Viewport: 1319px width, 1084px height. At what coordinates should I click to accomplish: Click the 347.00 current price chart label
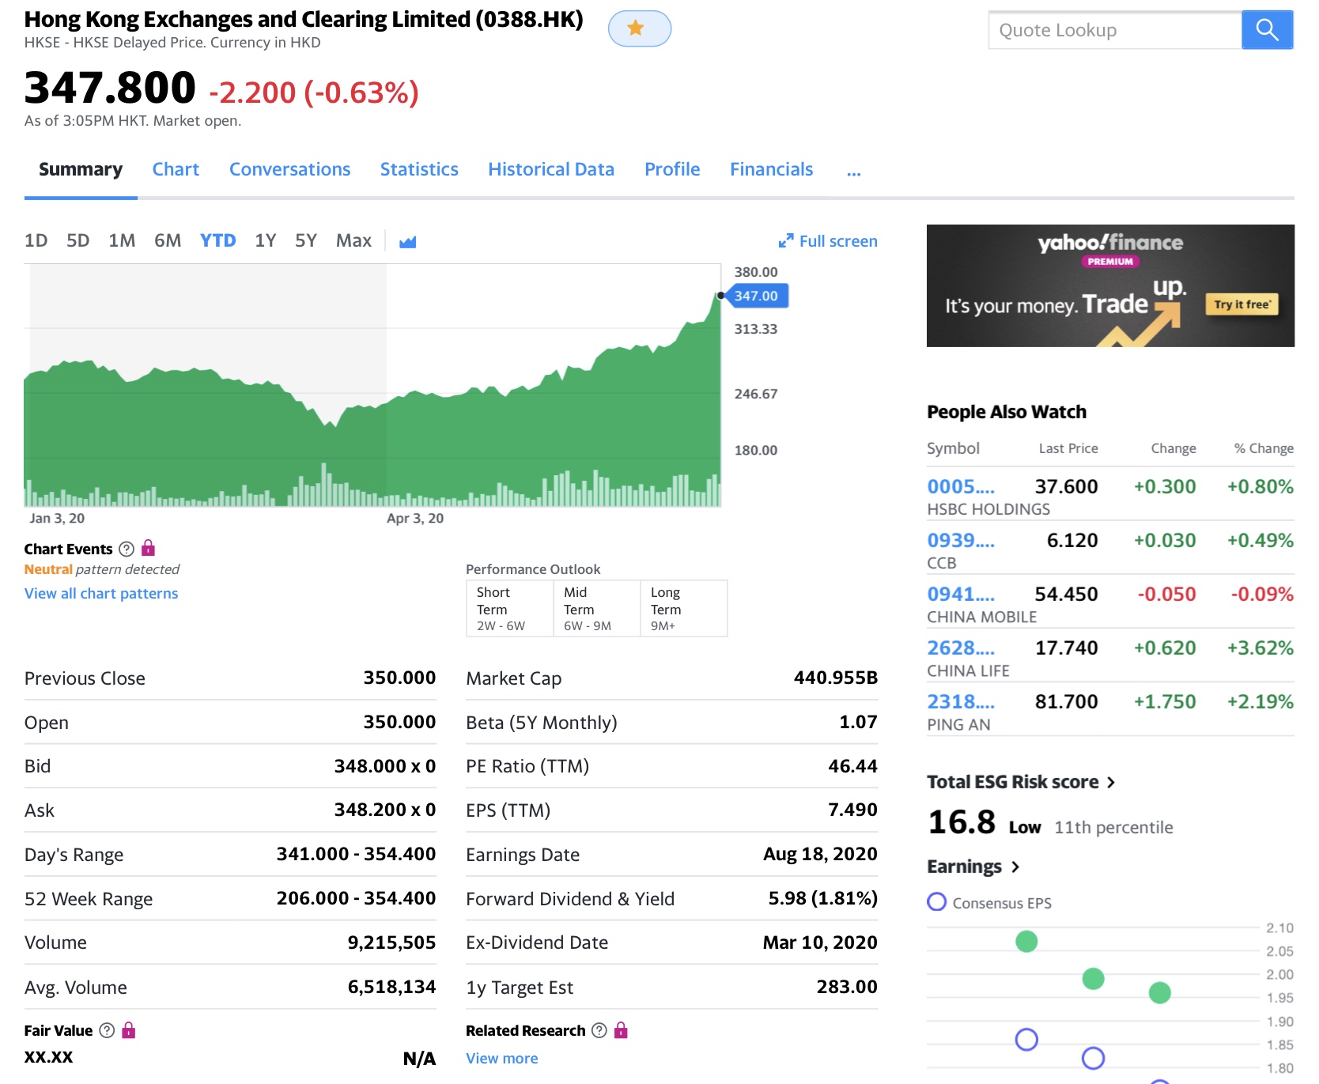[757, 296]
